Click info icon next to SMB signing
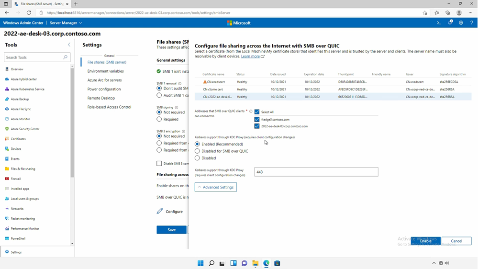 177,107
